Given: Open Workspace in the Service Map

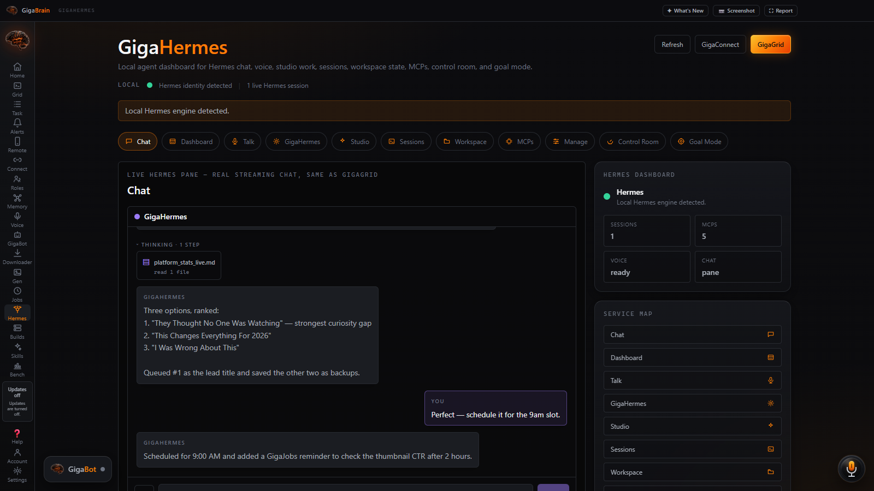Looking at the screenshot, I should (692, 472).
